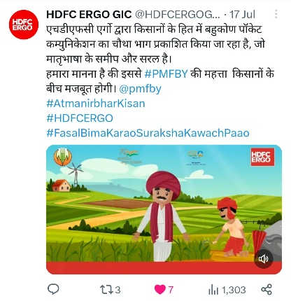Viewport: 291px width, 301px height.
Task: Retweet the post with 3 retweets
Action: pos(110,290)
